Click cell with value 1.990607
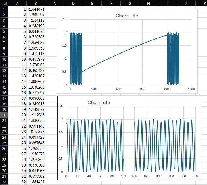The width and height of the screenshot is (207, 185). tap(36, 82)
